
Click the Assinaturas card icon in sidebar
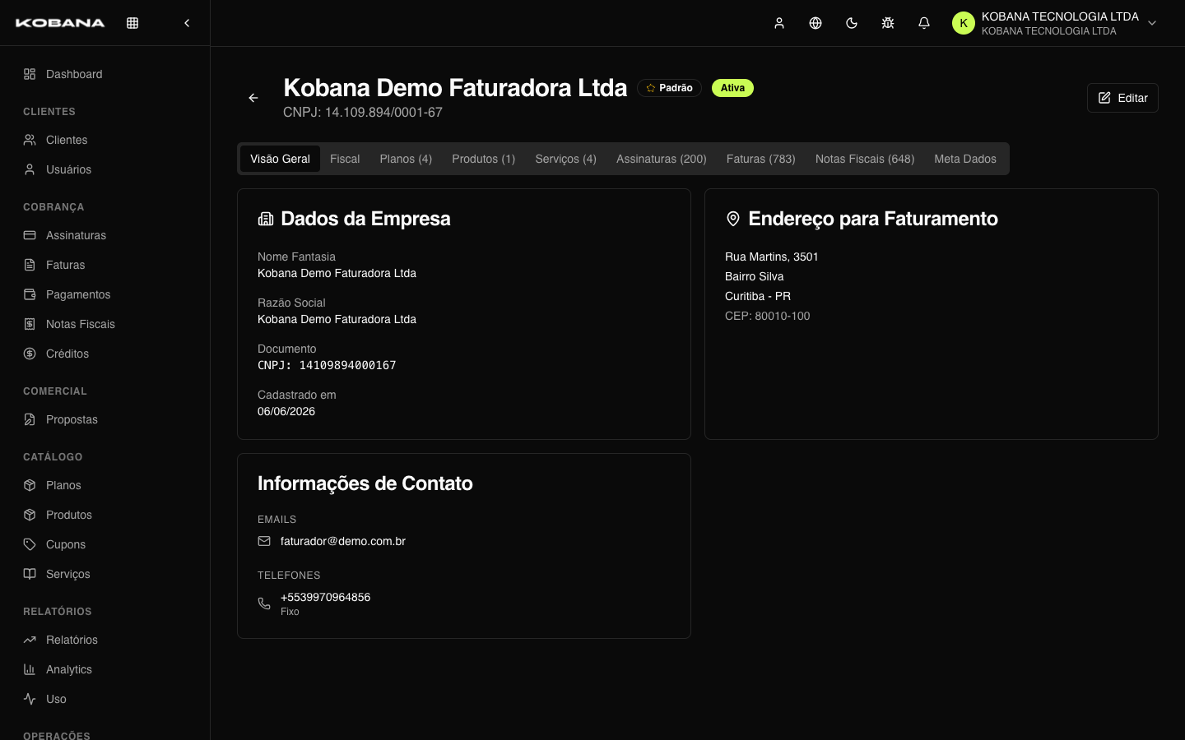click(30, 235)
